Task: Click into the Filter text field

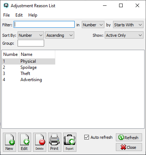Action: coord(44,25)
